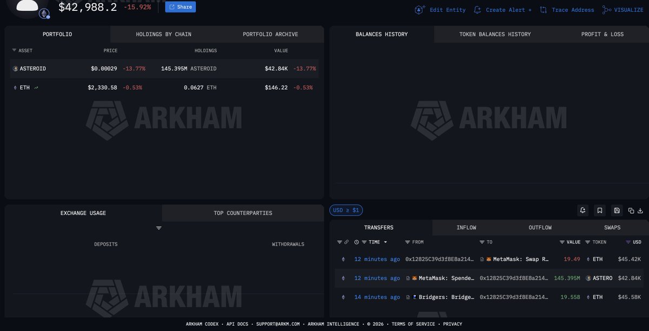Screen dimensions: 649x331
Task: Click the save disk icon above transfers
Action: point(617,210)
